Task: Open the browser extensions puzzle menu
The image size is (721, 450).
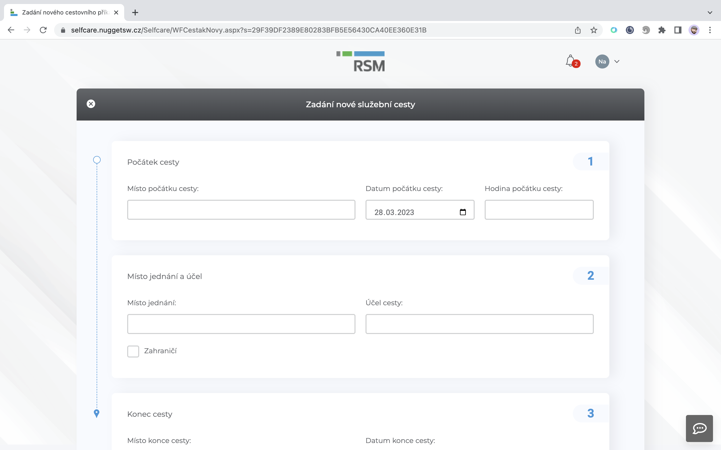Action: coord(662,30)
